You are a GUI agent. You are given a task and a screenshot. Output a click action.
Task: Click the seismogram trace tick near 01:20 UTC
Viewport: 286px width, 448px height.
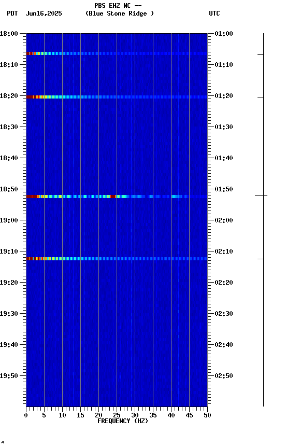[x=261, y=97]
